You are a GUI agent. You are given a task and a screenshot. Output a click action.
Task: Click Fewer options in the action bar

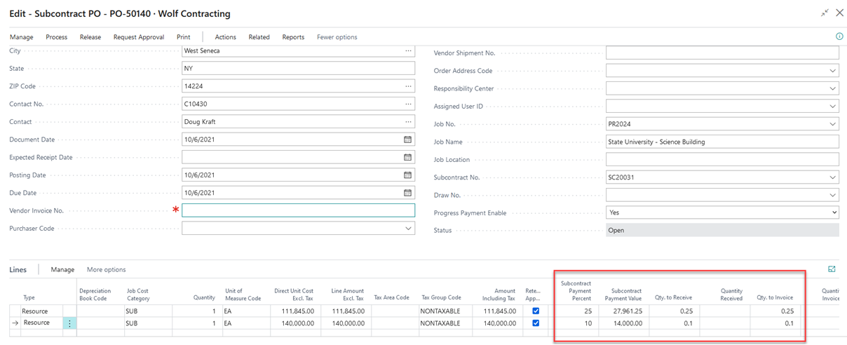pos(337,37)
